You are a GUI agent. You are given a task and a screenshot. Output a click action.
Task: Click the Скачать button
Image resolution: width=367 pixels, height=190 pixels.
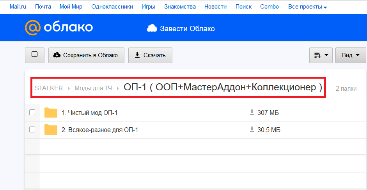pyautogui.click(x=150, y=55)
